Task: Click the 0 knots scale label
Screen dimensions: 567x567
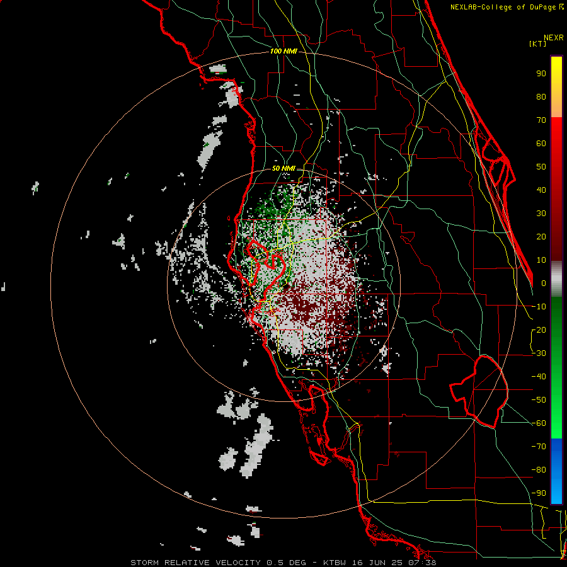Action: point(544,283)
